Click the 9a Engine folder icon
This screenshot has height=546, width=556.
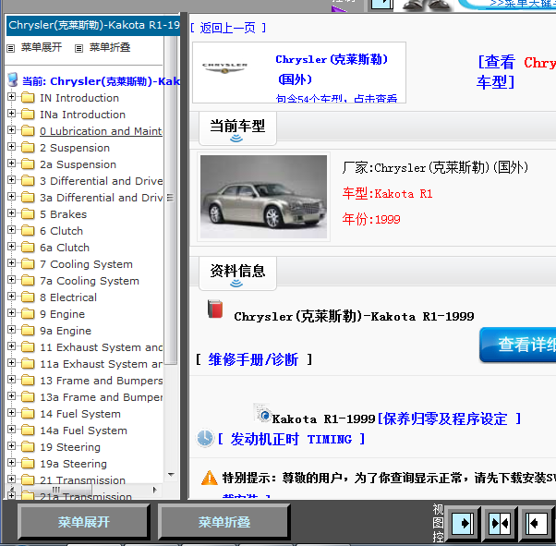[28, 331]
